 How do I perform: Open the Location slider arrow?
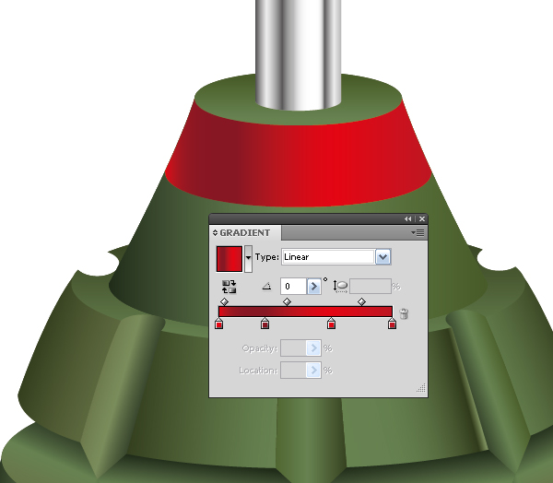click(314, 371)
